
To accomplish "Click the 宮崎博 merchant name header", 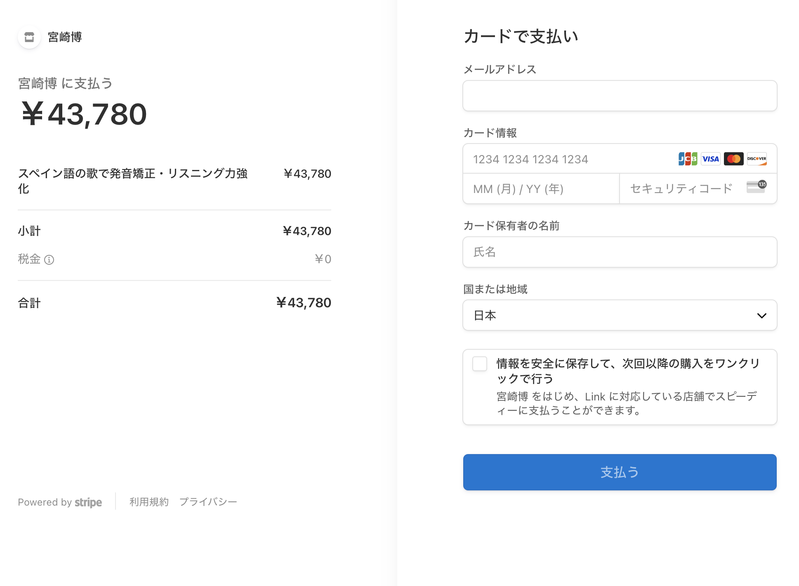I will 65,37.
